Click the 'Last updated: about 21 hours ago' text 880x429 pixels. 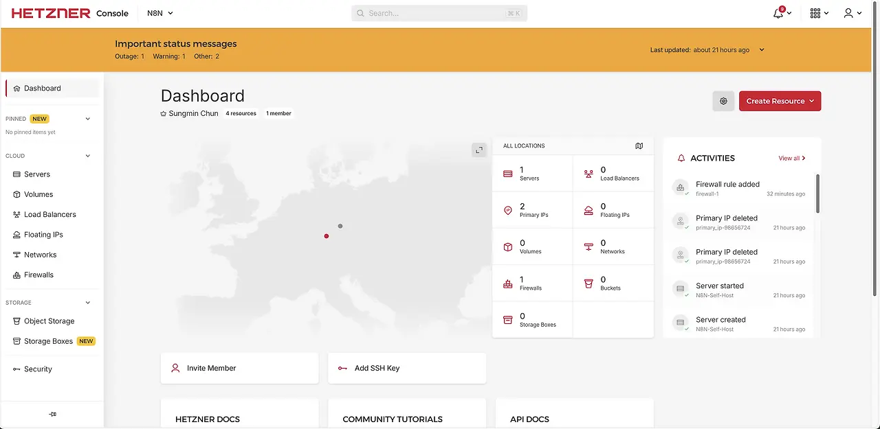700,50
